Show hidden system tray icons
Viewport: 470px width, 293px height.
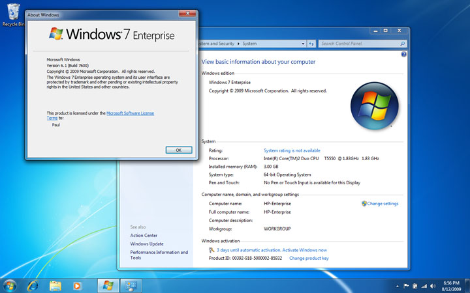point(397,285)
